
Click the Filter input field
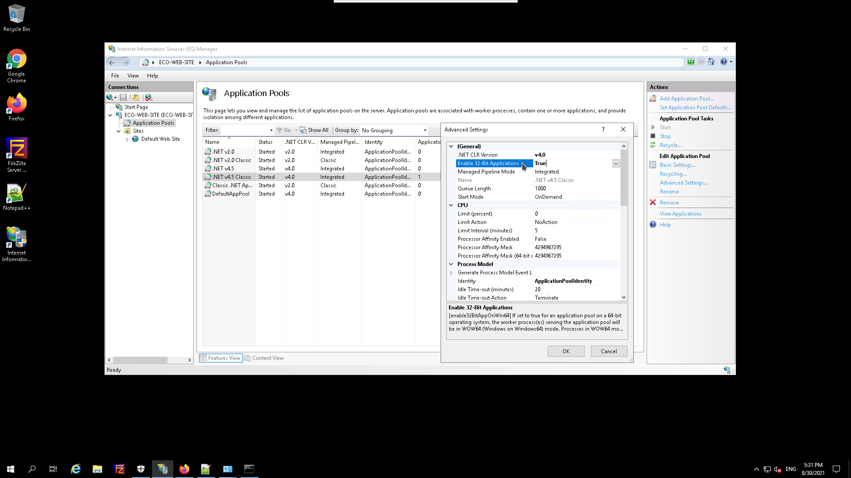click(x=245, y=130)
